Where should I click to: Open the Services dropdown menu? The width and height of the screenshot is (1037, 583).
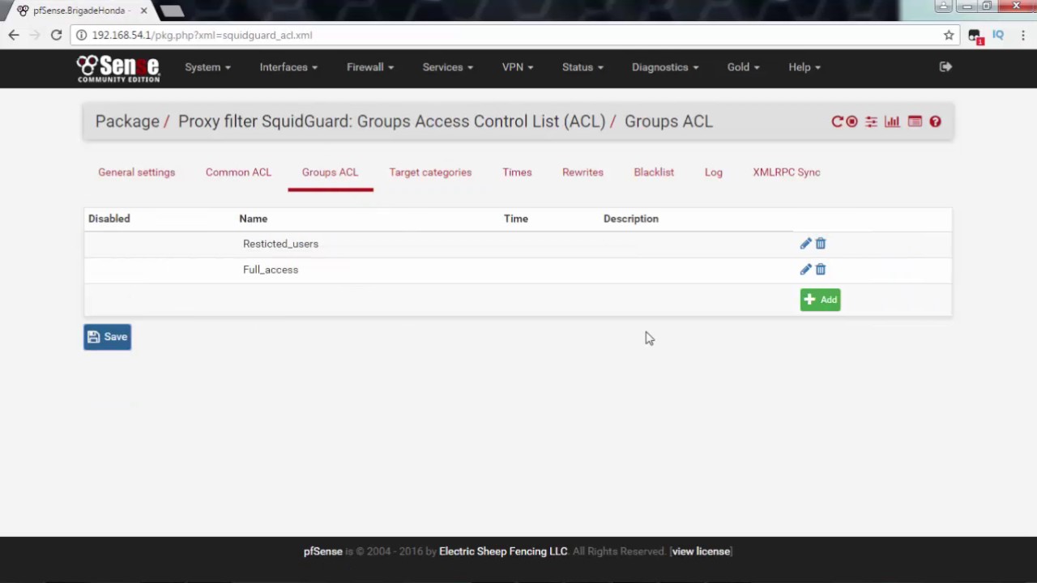(447, 67)
